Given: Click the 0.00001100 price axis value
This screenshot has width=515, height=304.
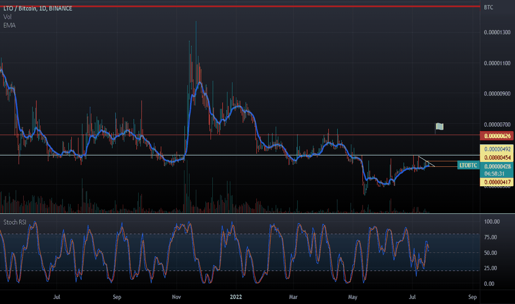Looking at the screenshot, I should pyautogui.click(x=497, y=63).
